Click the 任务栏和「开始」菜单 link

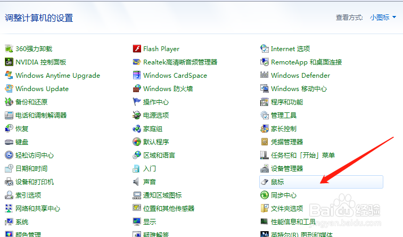pyautogui.click(x=303, y=156)
